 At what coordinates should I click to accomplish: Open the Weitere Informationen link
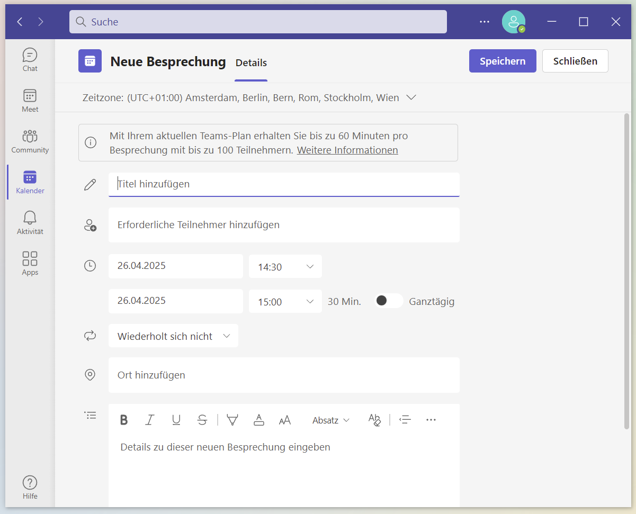coord(347,150)
